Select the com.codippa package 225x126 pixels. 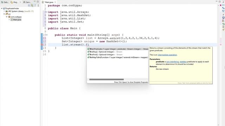pyautogui.click(x=16, y=17)
